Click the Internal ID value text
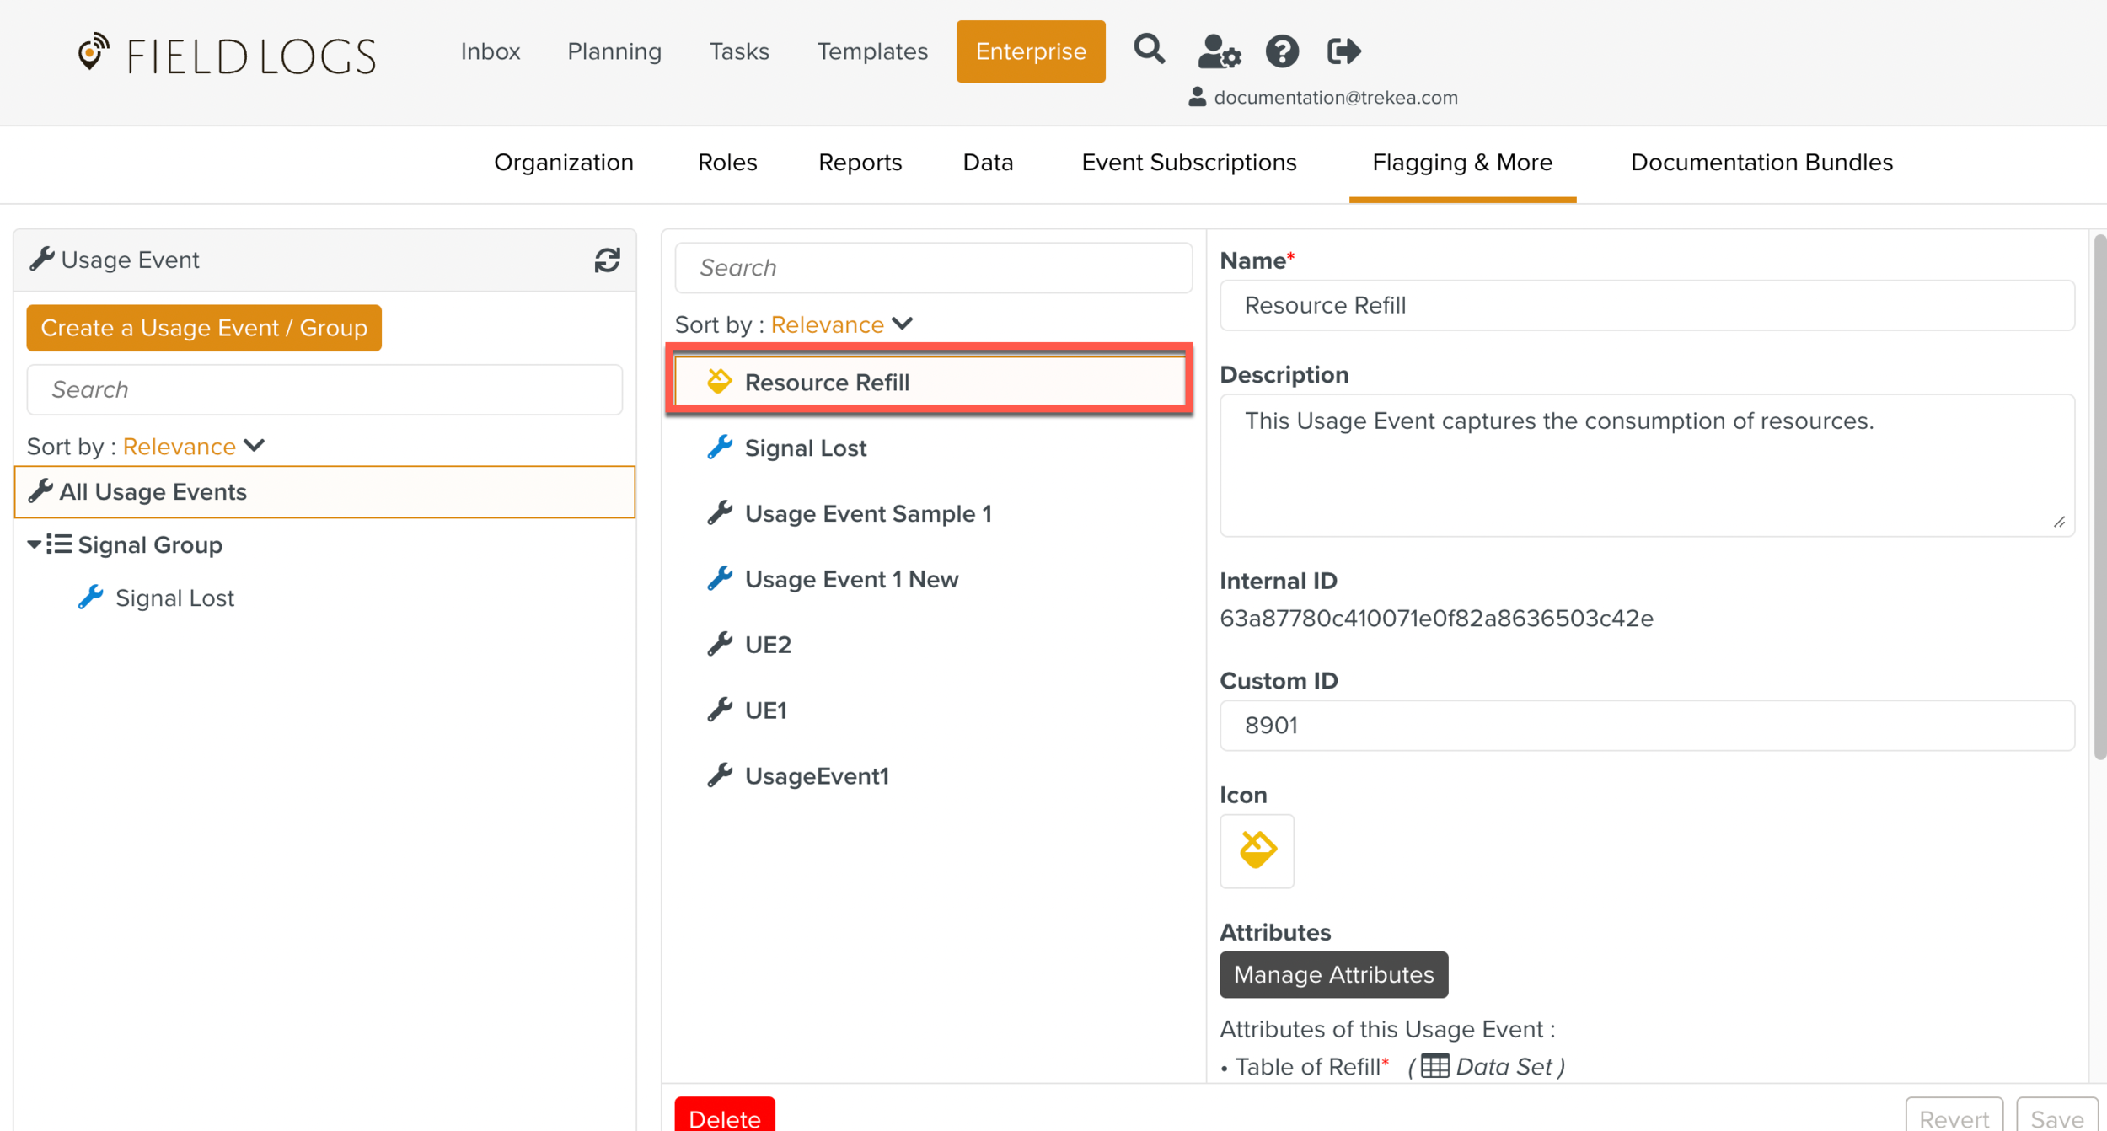 click(1436, 618)
